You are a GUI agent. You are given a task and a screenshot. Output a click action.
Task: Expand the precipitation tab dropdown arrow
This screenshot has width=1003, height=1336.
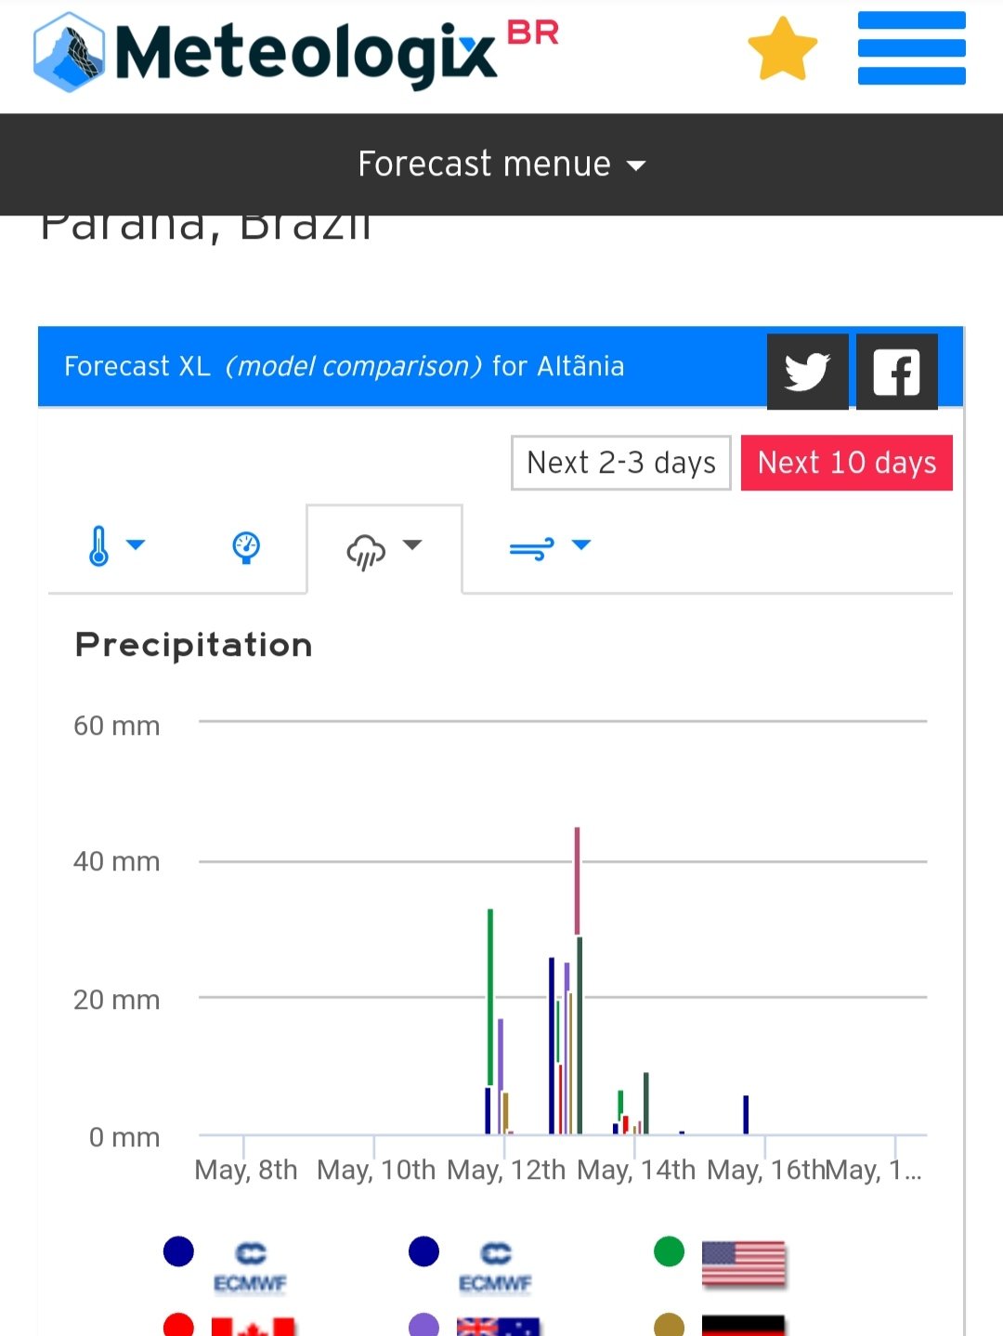tap(412, 545)
